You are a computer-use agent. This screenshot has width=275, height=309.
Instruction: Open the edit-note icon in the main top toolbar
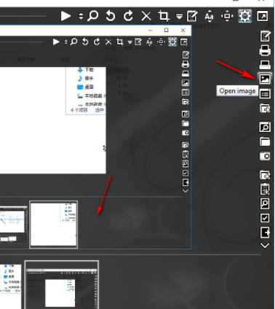pos(192,16)
